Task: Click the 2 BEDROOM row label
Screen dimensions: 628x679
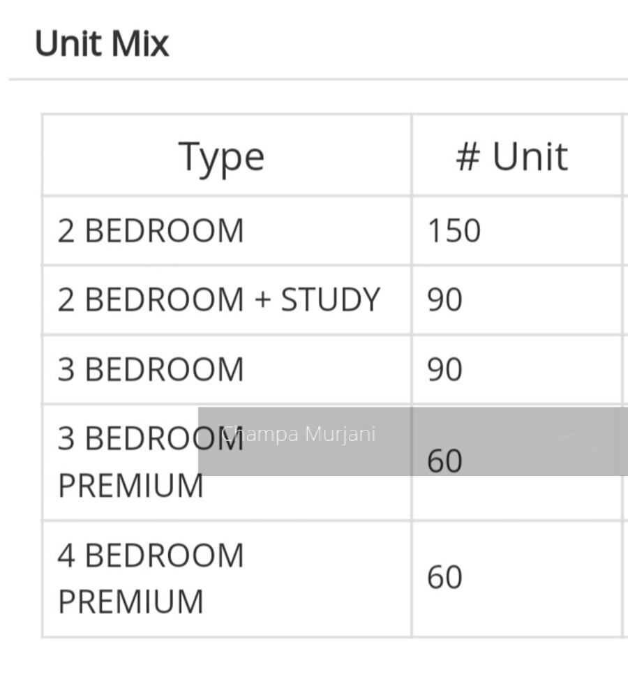Action: coord(151,231)
